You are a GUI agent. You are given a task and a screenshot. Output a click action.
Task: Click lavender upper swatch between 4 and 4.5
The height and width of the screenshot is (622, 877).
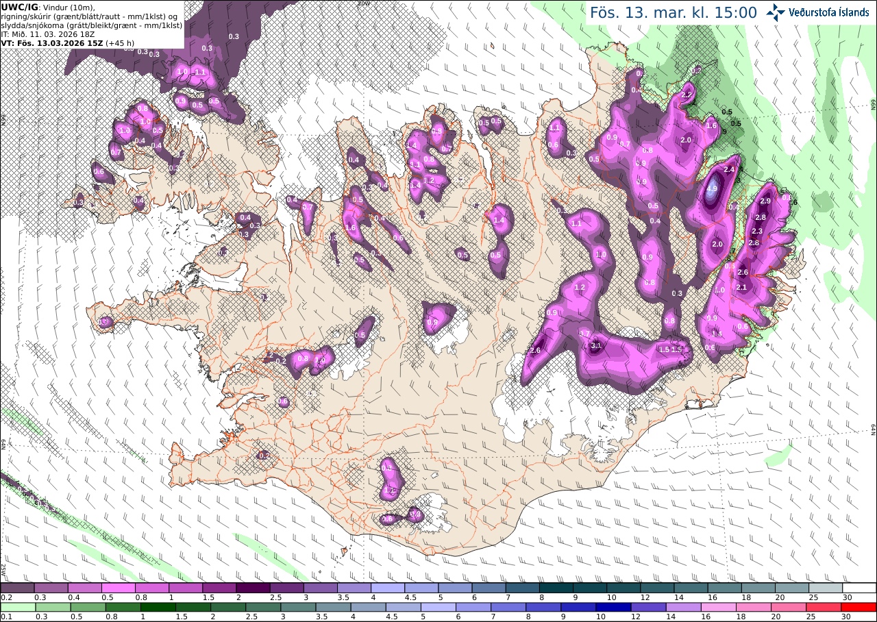[388, 588]
